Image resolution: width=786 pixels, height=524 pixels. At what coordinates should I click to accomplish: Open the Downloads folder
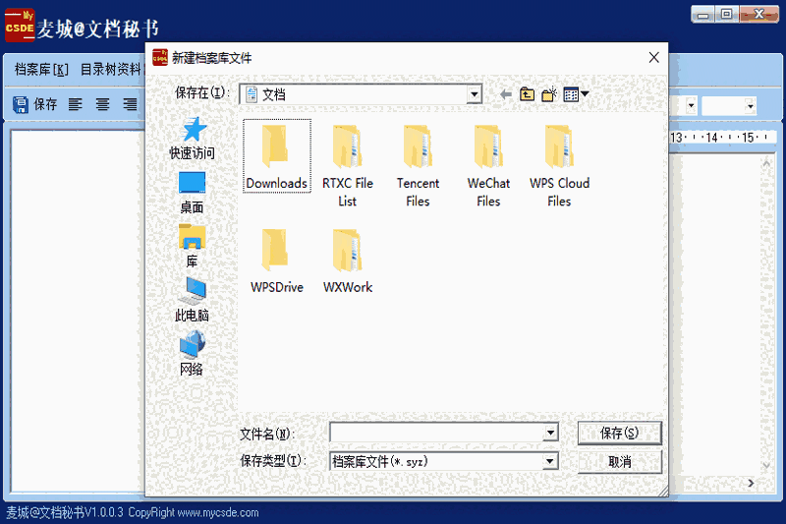pos(277,156)
